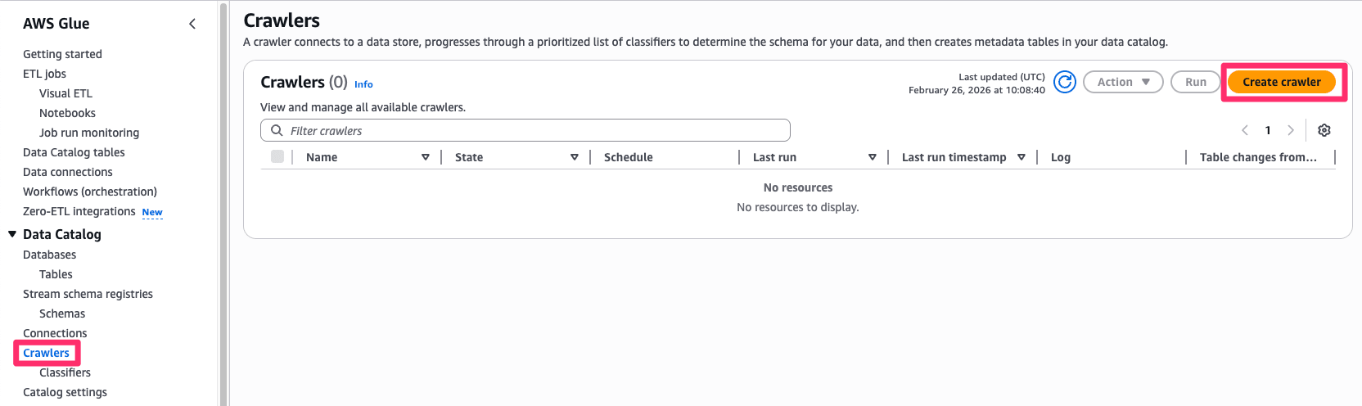Image resolution: width=1362 pixels, height=406 pixels.
Task: Open Zero-ETL integrations page
Action: point(79,211)
